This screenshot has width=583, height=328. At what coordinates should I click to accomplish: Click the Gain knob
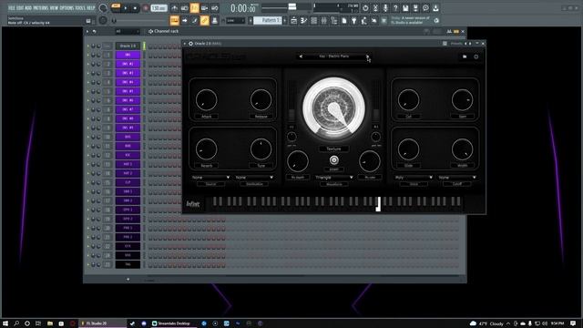462,99
